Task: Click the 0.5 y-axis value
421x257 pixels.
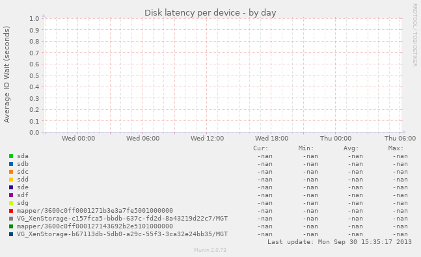Action: 34,75
